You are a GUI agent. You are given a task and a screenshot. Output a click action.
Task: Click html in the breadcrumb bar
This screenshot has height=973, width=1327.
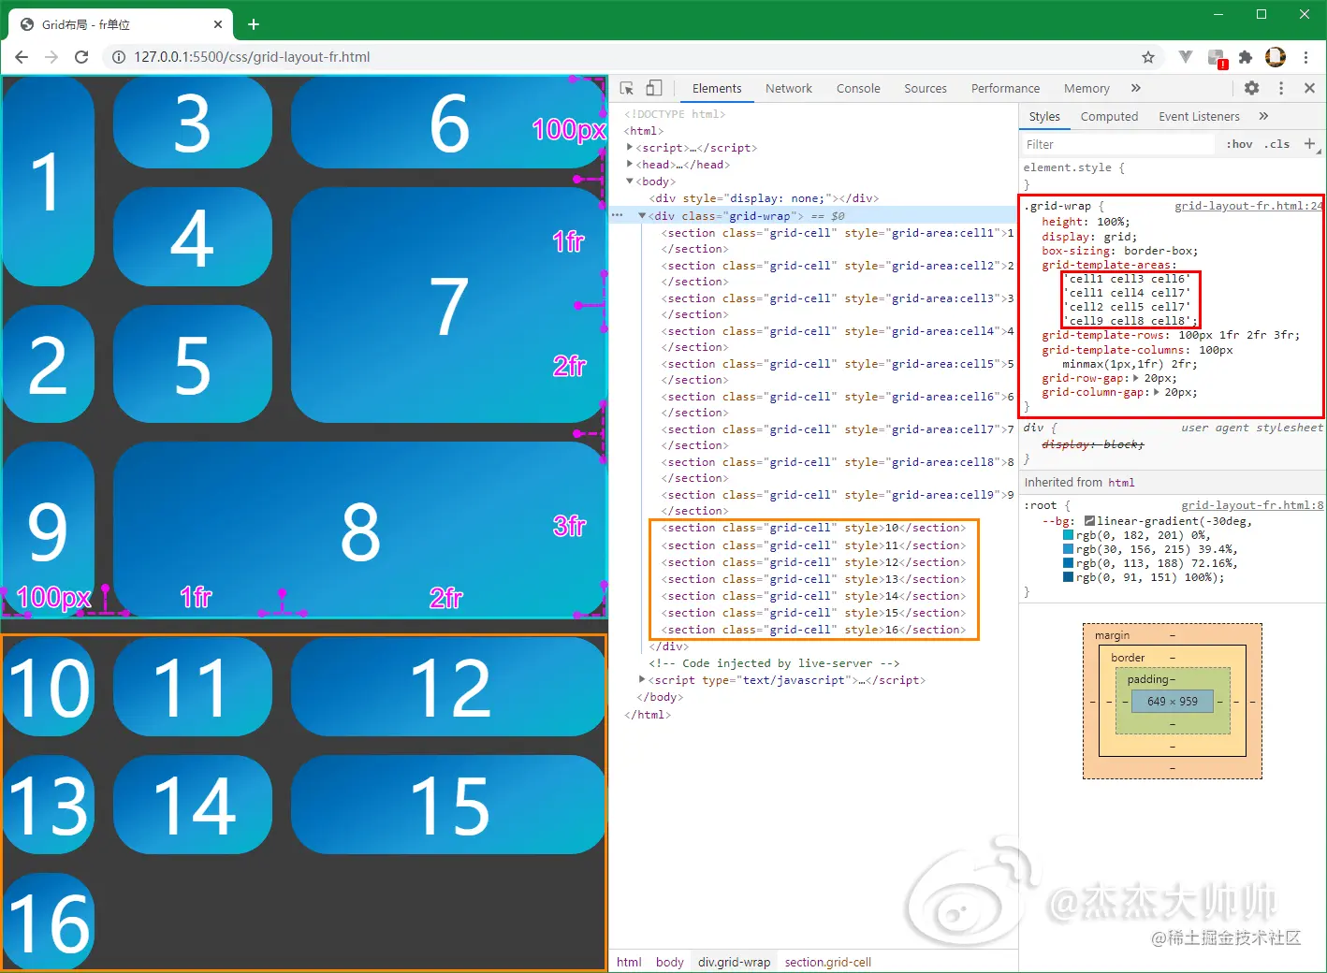click(x=629, y=962)
